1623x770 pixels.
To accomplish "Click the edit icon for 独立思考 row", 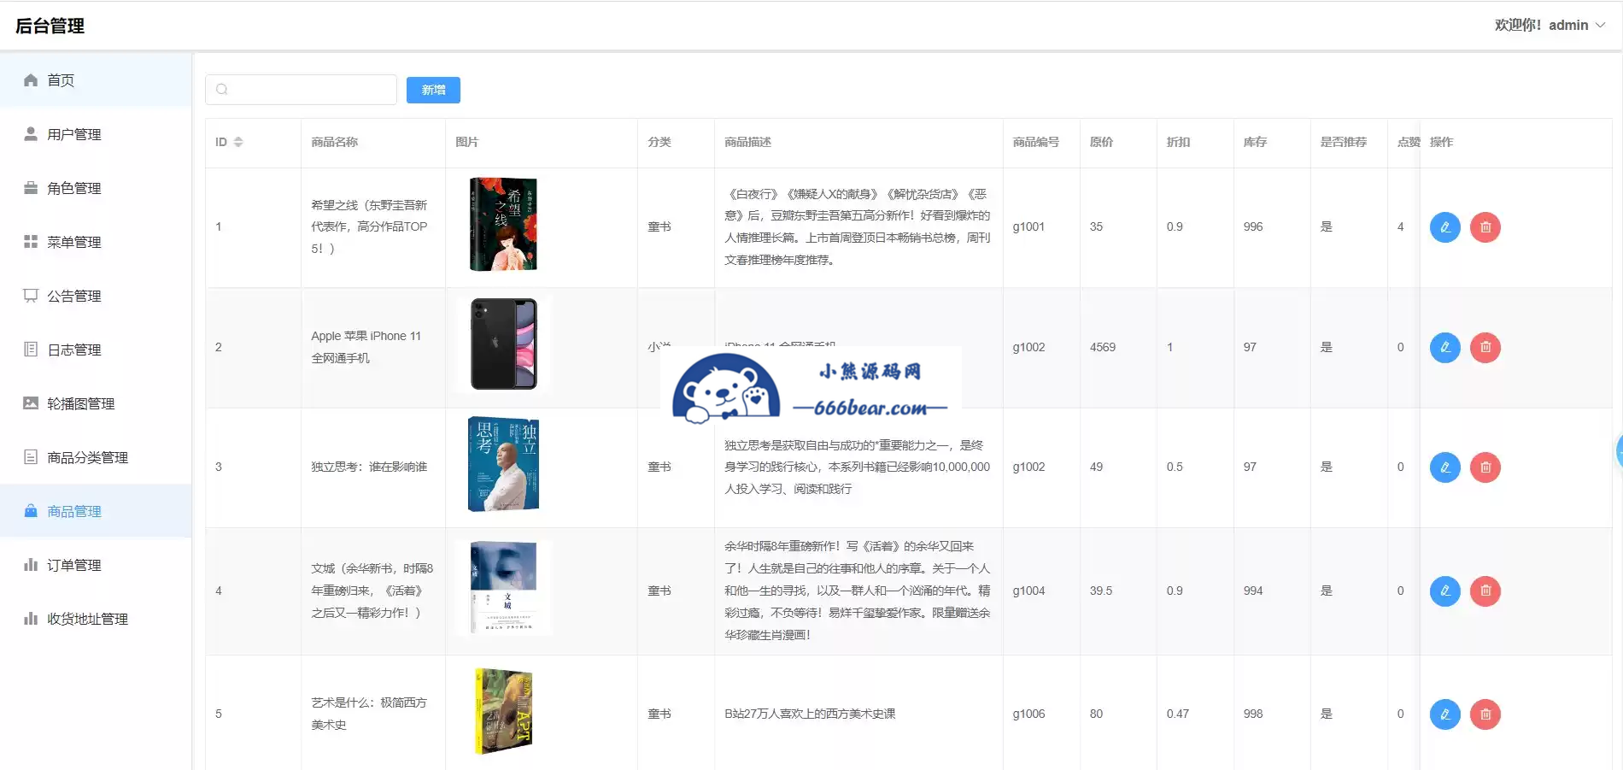I will 1444,467.
